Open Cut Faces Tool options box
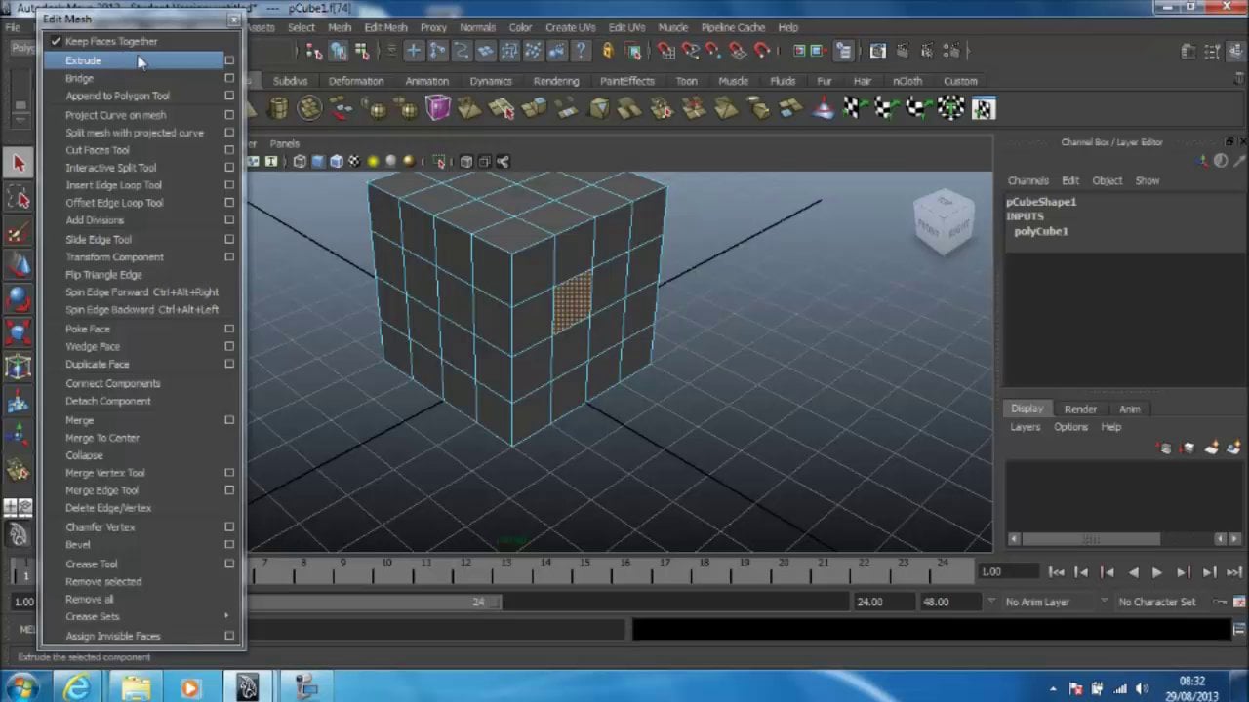The height and width of the screenshot is (702, 1249). [x=229, y=150]
